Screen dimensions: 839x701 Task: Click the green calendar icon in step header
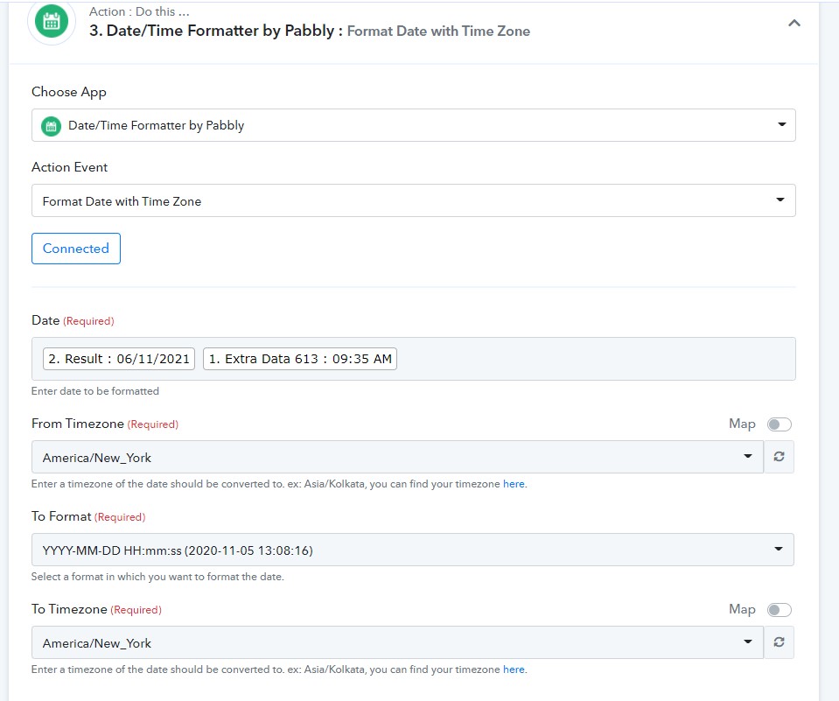click(x=52, y=23)
